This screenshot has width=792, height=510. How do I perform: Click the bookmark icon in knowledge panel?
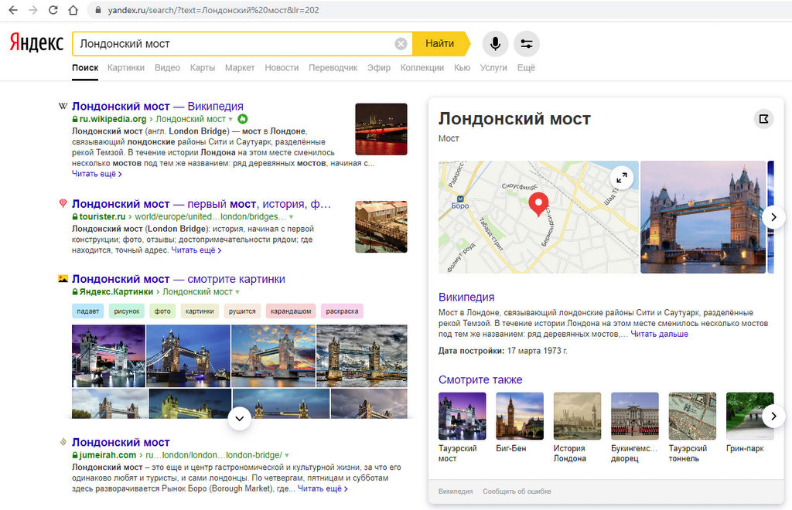click(x=763, y=119)
